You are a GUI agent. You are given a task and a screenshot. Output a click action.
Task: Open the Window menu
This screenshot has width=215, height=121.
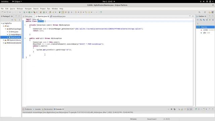55,9
